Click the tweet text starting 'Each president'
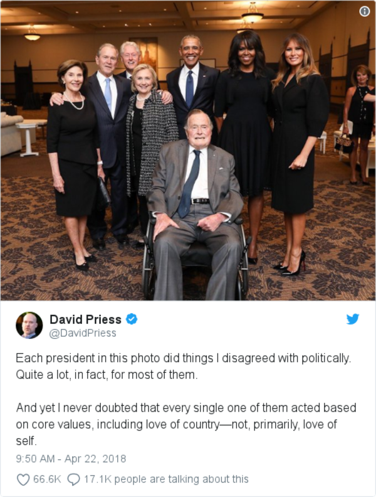The image size is (376, 497). pyautogui.click(x=184, y=366)
